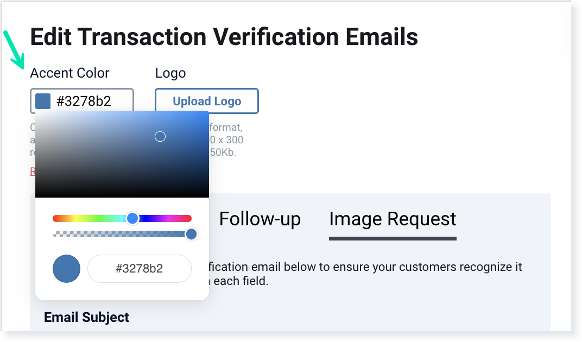Select the Image Request tab
This screenshot has width=582, height=342.
tap(393, 219)
